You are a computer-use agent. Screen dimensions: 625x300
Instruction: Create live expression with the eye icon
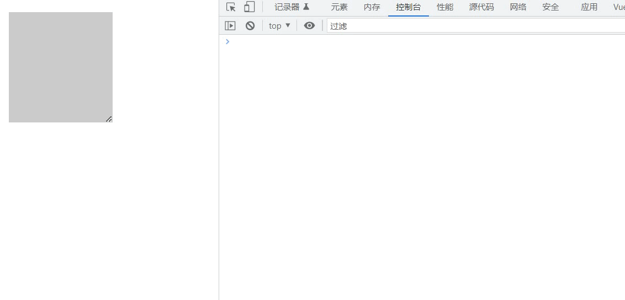(309, 26)
